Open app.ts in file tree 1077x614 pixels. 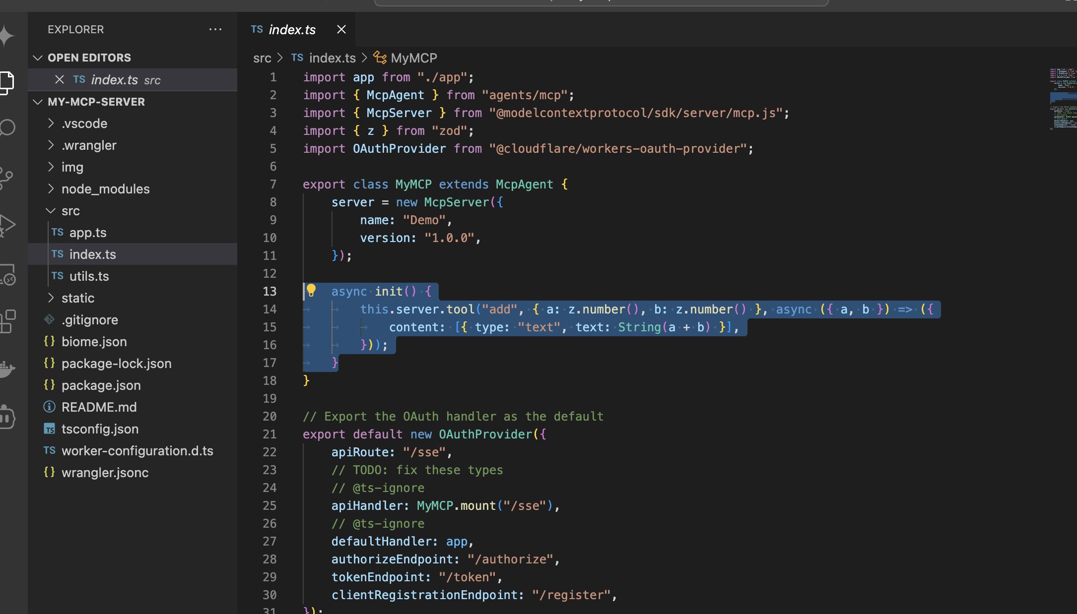point(87,233)
